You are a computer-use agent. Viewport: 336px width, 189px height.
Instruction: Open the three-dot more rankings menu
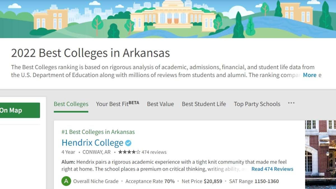[x=291, y=103]
